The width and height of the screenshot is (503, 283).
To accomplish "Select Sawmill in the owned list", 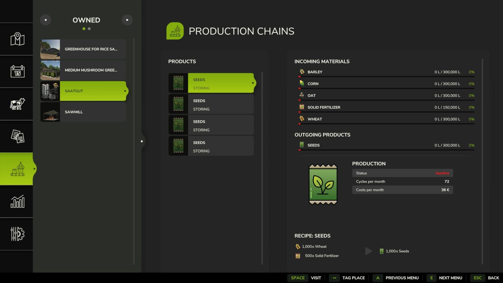I will pyautogui.click(x=83, y=112).
